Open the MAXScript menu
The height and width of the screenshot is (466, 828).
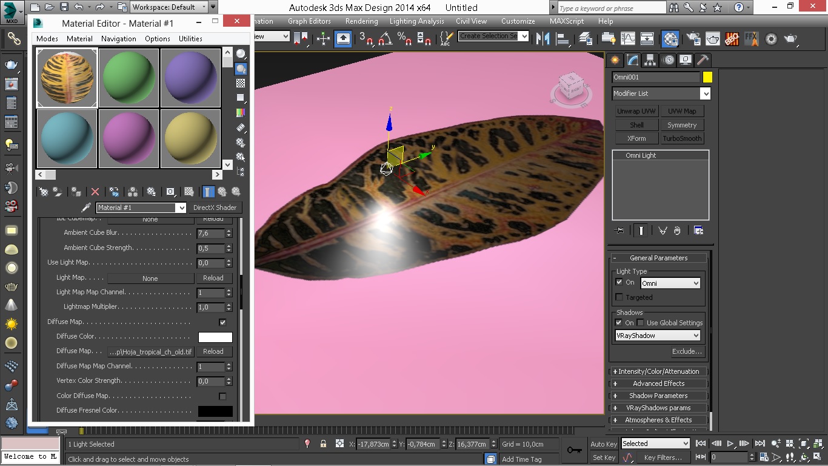(567, 21)
